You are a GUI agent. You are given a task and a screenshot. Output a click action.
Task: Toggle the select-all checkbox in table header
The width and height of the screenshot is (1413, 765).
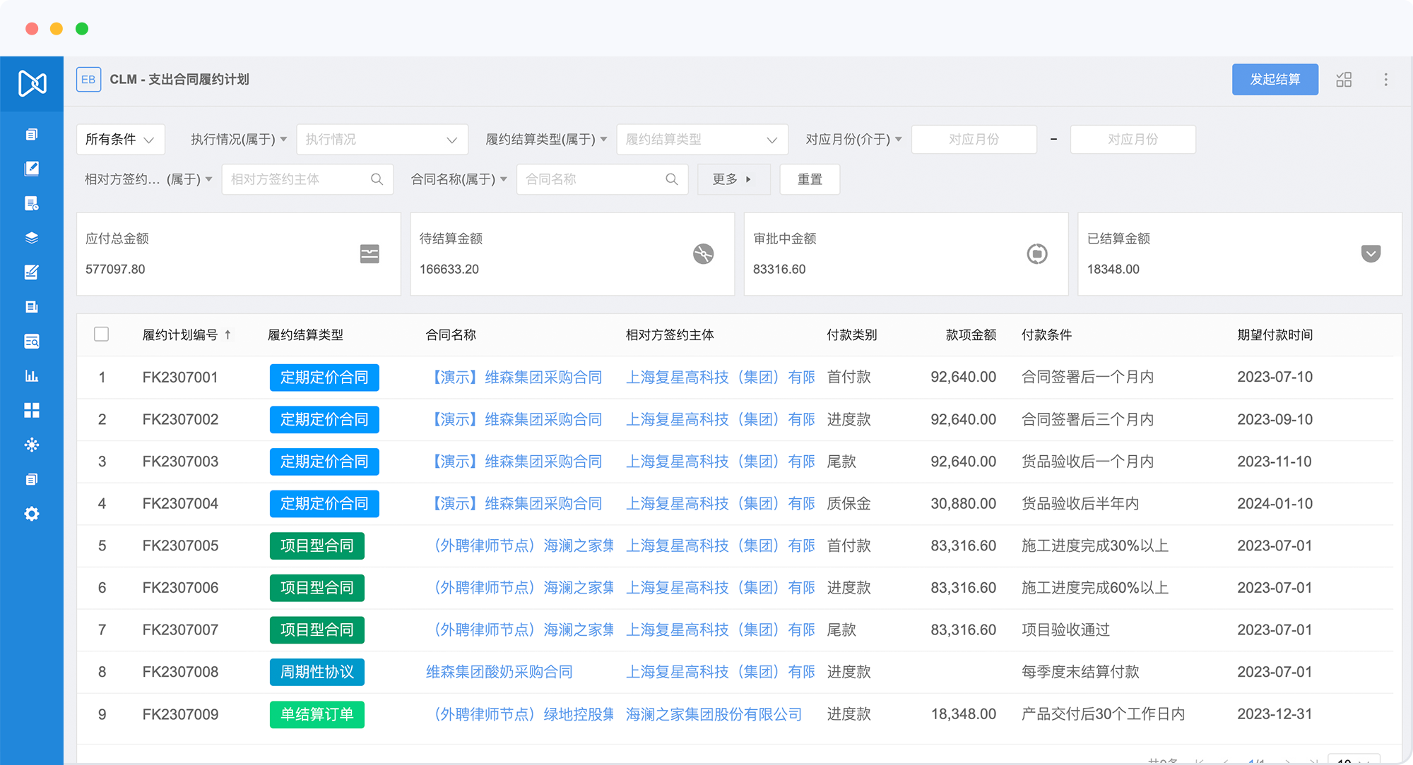pos(102,335)
